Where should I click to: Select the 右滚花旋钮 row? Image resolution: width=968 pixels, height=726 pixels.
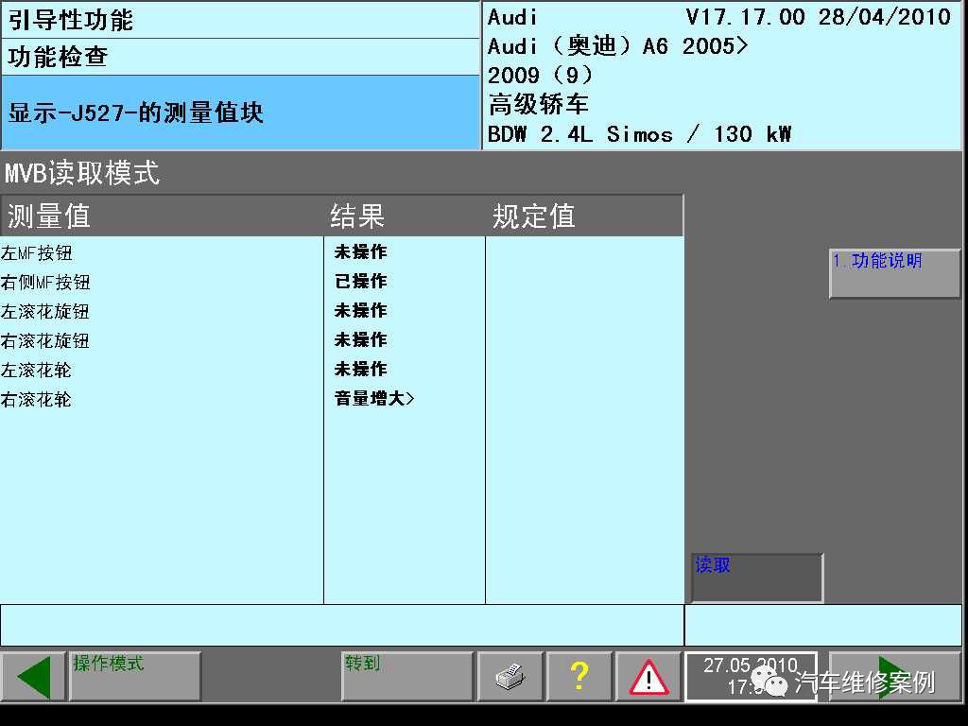(45, 341)
